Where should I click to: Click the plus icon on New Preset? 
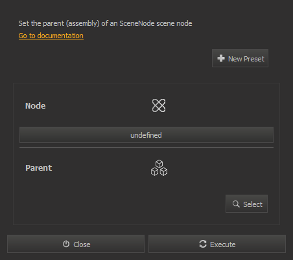[x=221, y=58]
